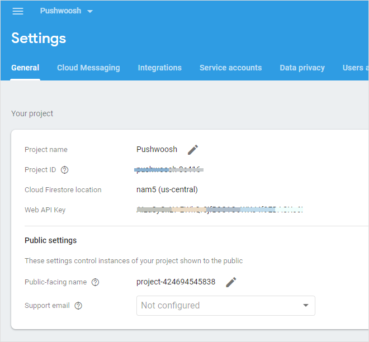369x342 pixels.
Task: Click the Settings page heading
Action: tap(39, 38)
